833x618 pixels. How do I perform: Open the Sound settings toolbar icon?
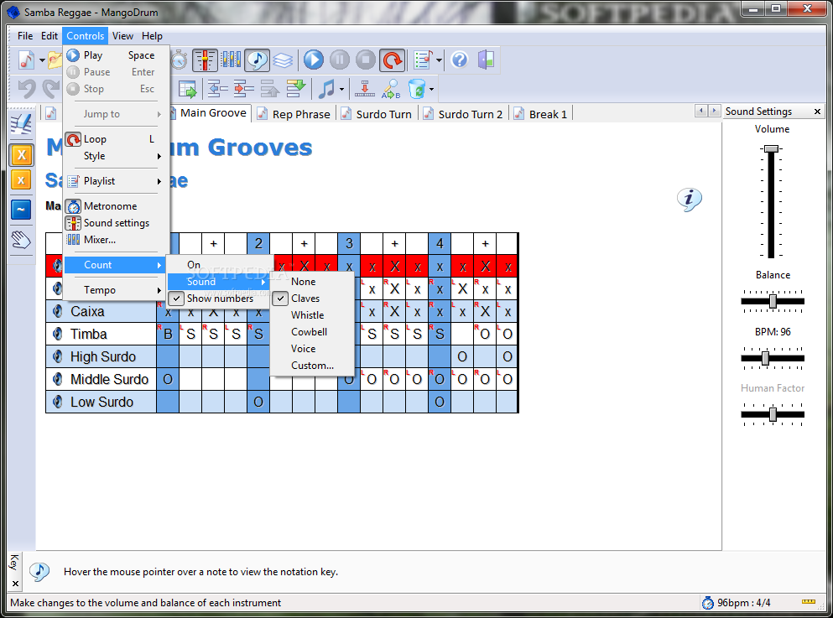205,60
